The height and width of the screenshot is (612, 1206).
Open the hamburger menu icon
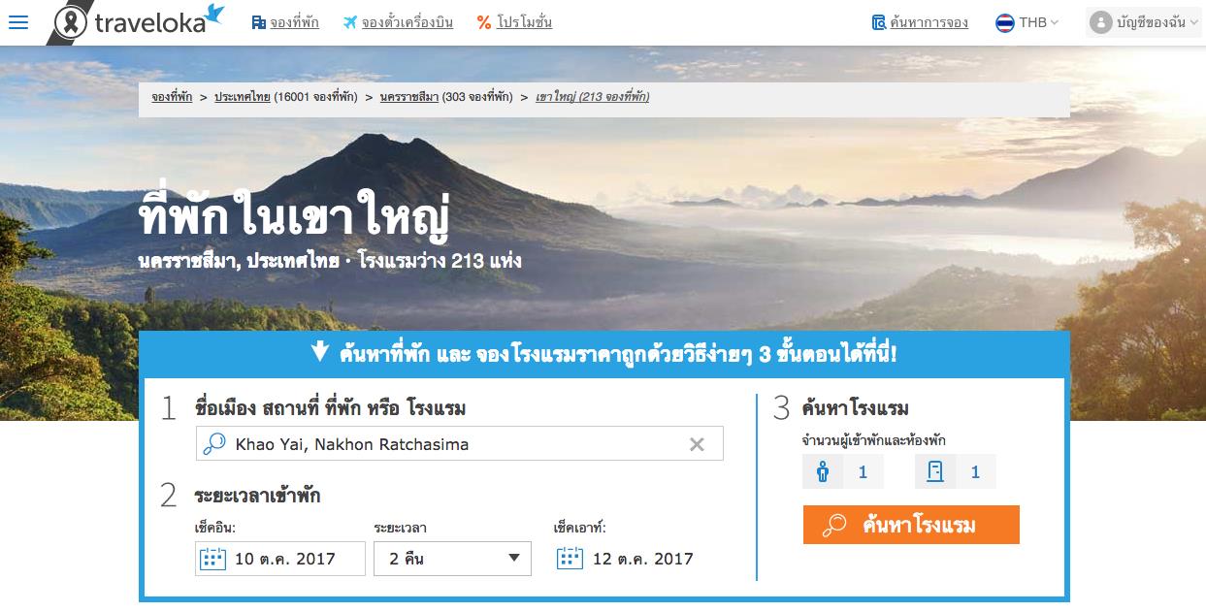(18, 22)
